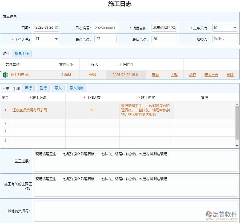Open 查看日志 for the attachment
The width and height of the screenshot is (240, 223).
coord(211,75)
